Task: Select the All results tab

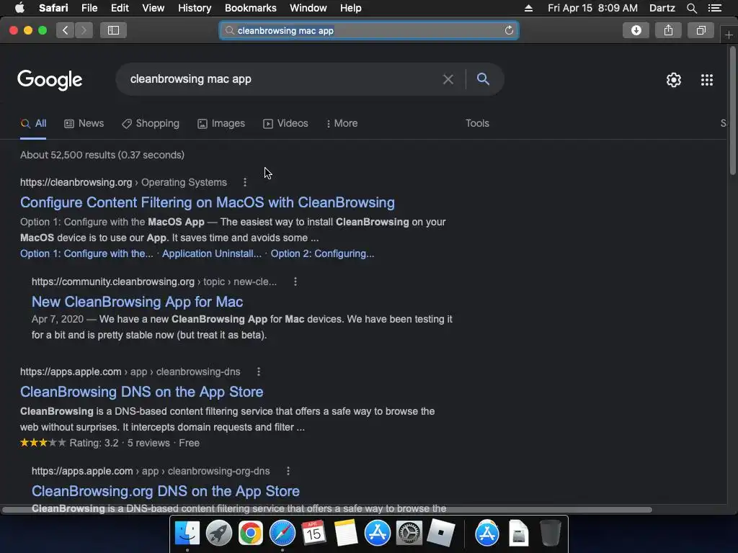Action: tap(33, 124)
